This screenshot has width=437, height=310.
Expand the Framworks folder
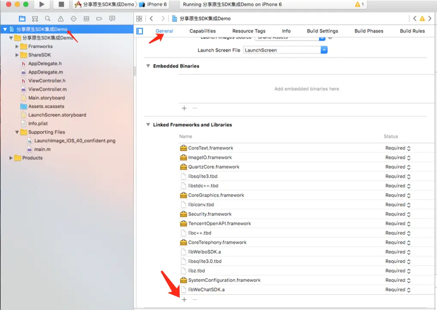pos(17,47)
